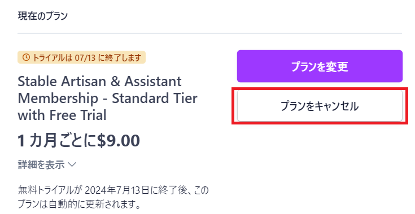The width and height of the screenshot is (415, 214).
Task: Click the $9.00 price amount
Action: tap(119, 141)
